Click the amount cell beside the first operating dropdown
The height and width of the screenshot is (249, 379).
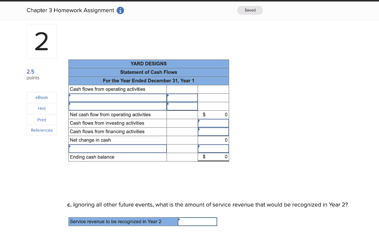(x=182, y=98)
